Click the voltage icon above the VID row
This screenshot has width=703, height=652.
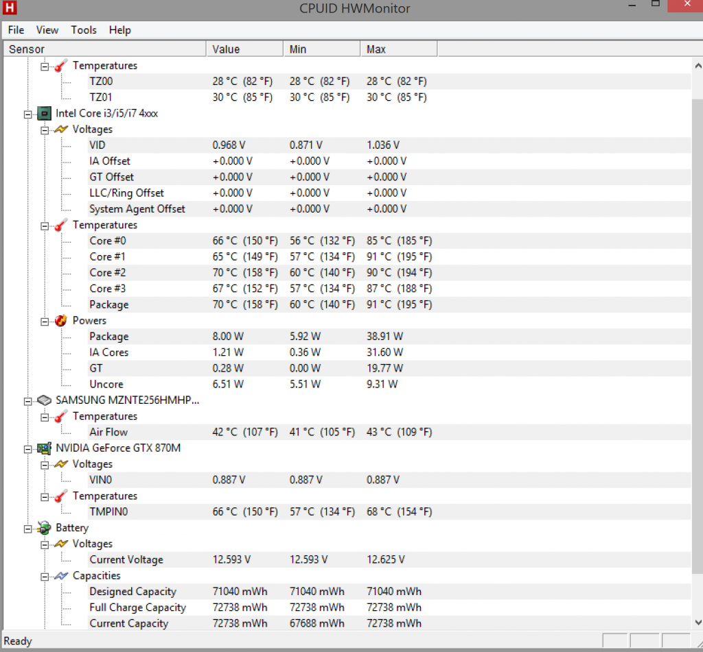(61, 130)
